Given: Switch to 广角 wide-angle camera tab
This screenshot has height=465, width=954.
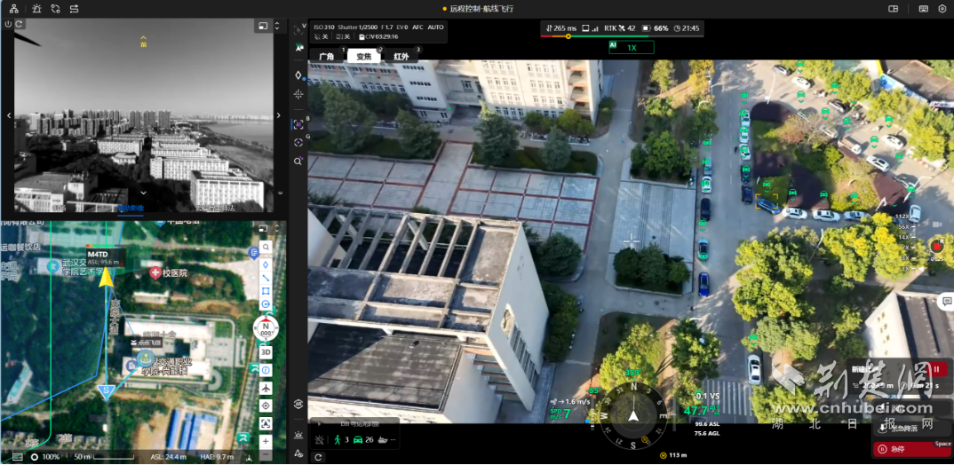Looking at the screenshot, I should pyautogui.click(x=326, y=57).
